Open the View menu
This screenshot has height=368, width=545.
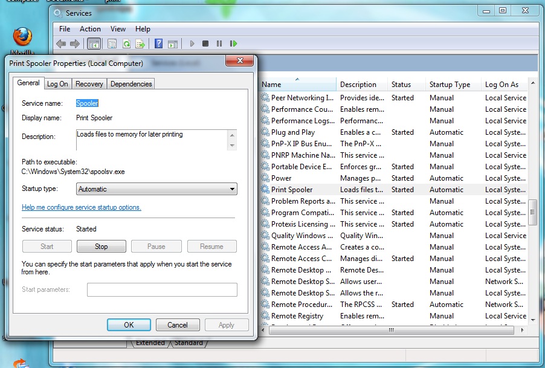pyautogui.click(x=118, y=28)
